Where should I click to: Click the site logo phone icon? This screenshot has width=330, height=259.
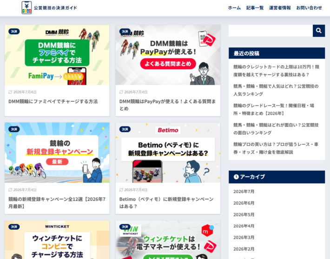tap(26, 7)
